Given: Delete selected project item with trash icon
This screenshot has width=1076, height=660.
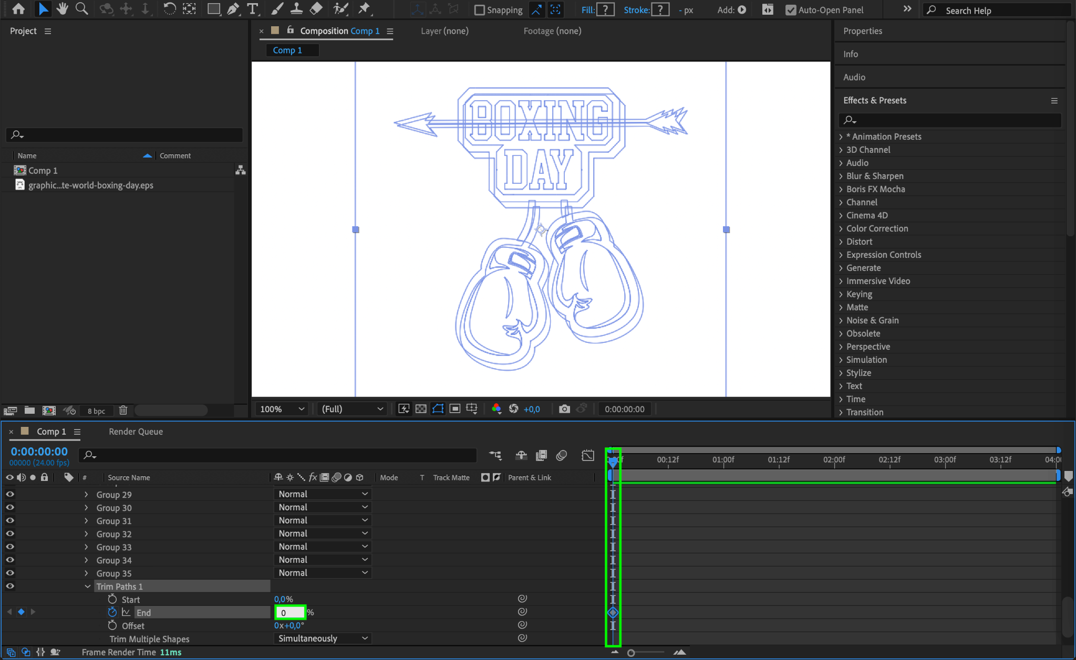Looking at the screenshot, I should tap(123, 411).
